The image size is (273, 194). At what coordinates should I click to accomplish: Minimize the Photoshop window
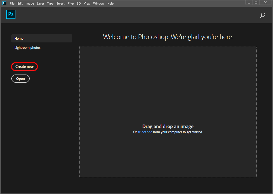tap(249, 3)
